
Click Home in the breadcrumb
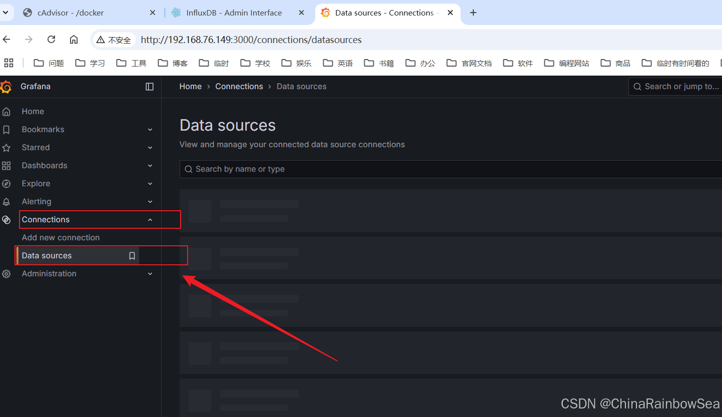tap(190, 87)
